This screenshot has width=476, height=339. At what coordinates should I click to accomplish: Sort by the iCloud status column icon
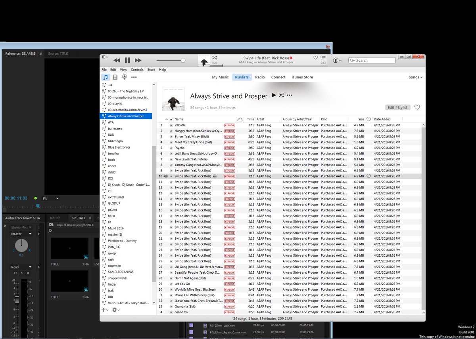click(240, 119)
